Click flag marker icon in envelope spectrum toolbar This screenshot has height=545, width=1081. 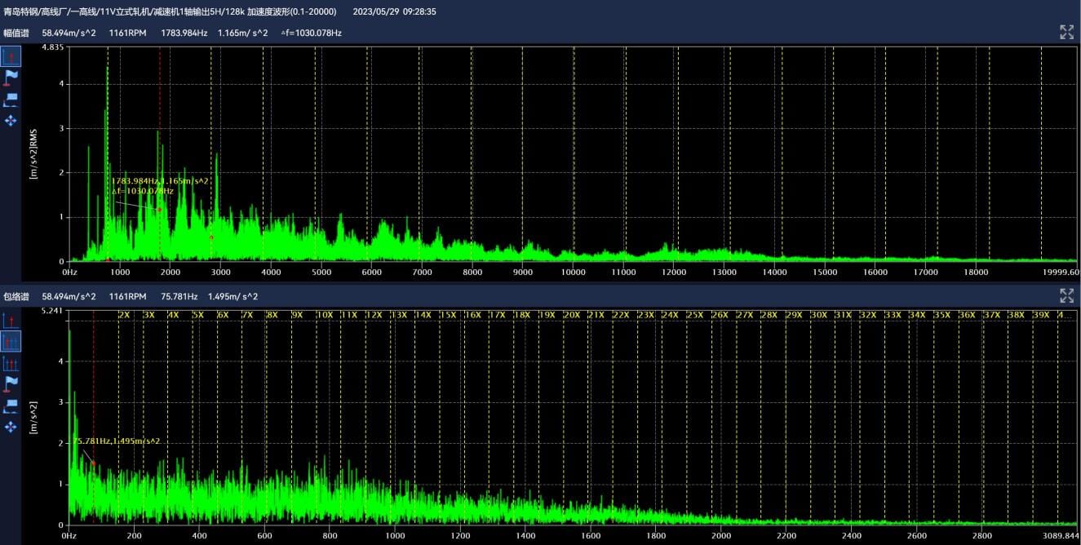click(x=11, y=383)
